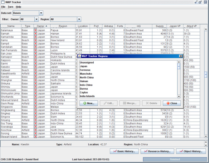Expand the Data set Bases dropdown
The height and width of the screenshot is (163, 209).
[41, 13]
